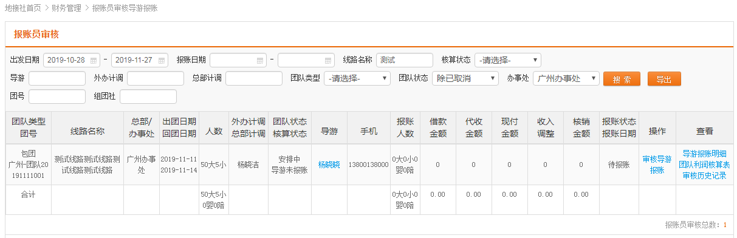
Task: Click guide name 杨晓晓 link
Action: (329, 165)
